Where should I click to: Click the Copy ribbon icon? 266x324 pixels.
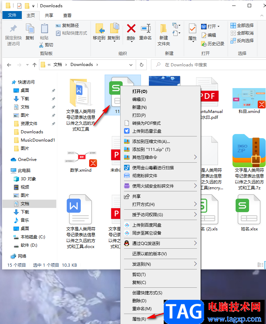30,29
